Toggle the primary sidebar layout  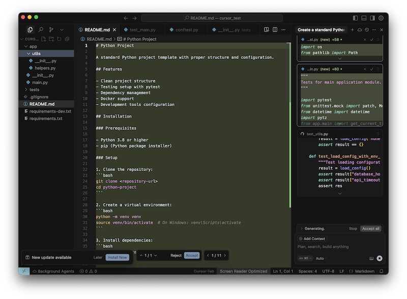coord(355,18)
